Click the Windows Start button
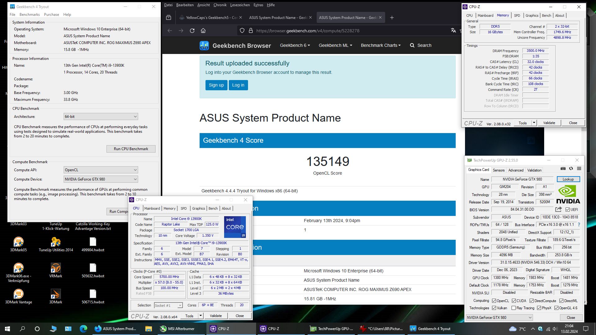Viewport: 596px width, 335px height. pos(7,329)
